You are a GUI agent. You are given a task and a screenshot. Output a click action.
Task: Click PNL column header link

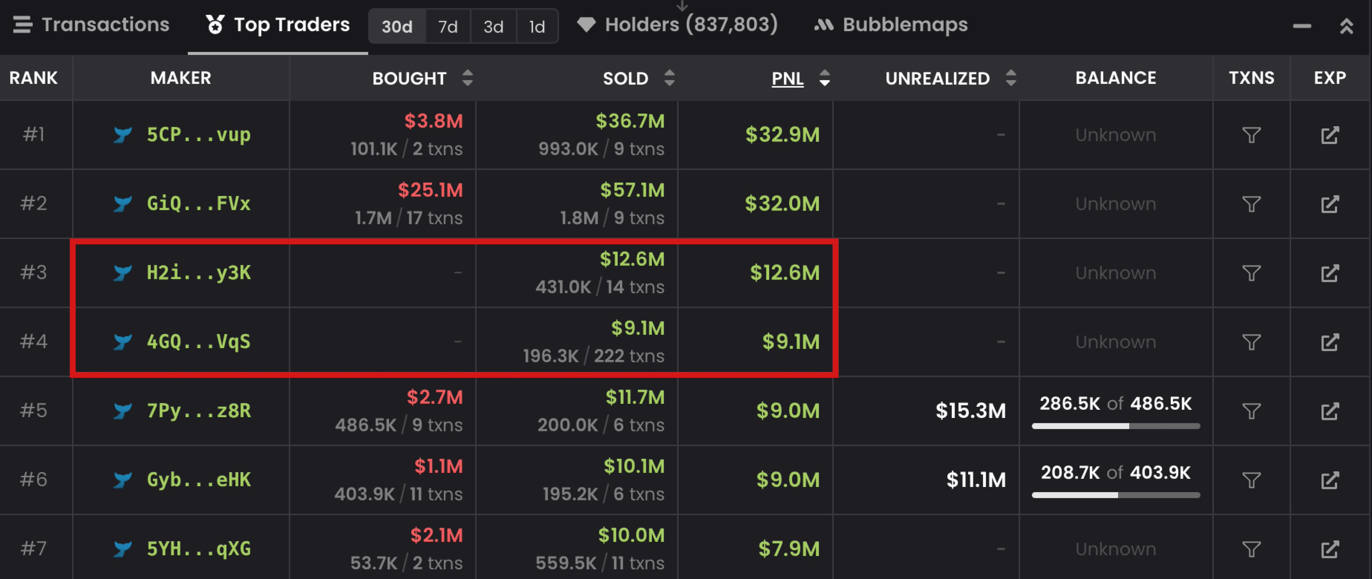787,78
